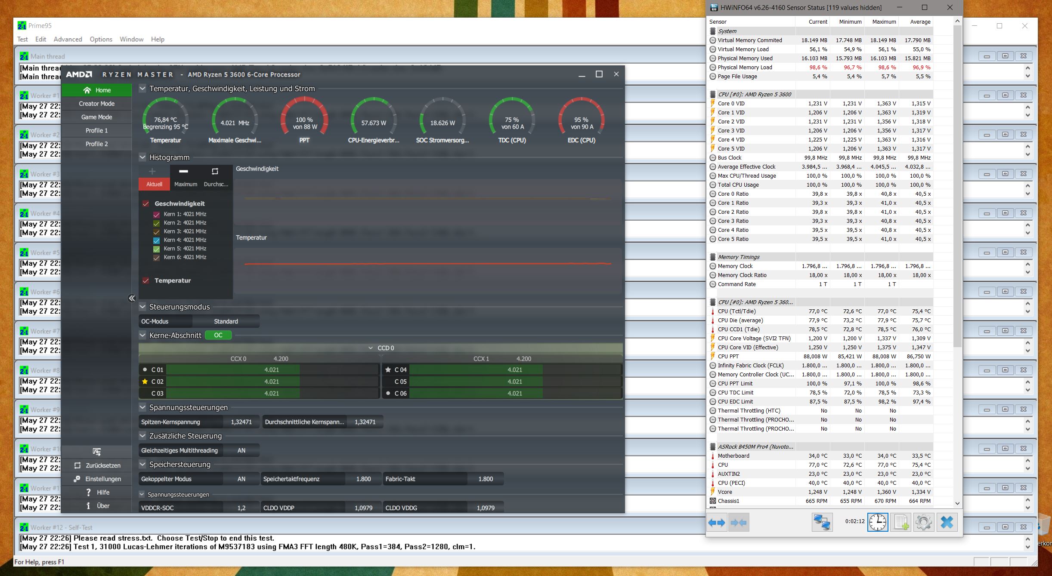The height and width of the screenshot is (576, 1052).
Task: Collapse the Steuerungsmodus section
Action: (142, 307)
